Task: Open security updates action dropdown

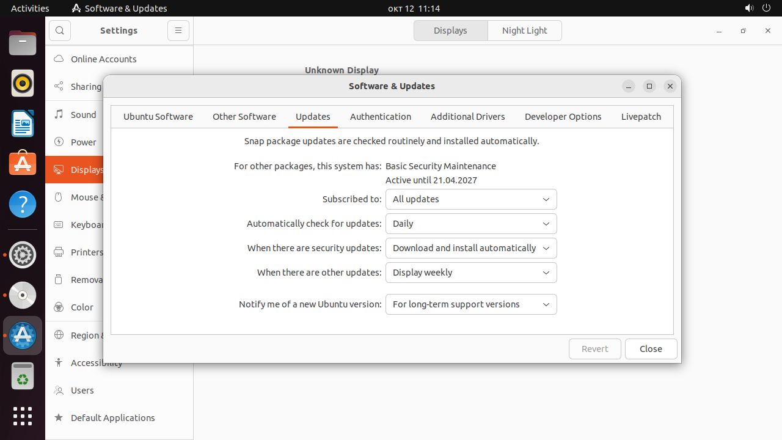Action: tap(471, 248)
